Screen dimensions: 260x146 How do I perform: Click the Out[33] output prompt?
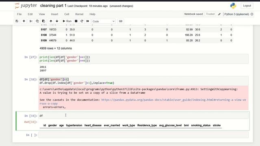pos(31,122)
